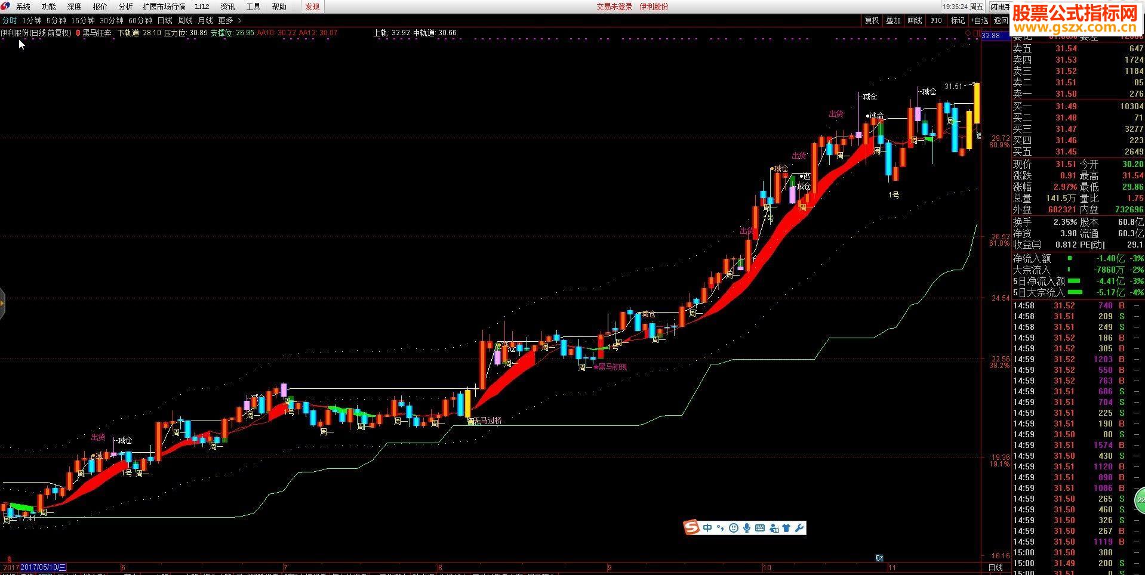Switch to the 发现 tab
The width and height of the screenshot is (1145, 575).
point(312,7)
